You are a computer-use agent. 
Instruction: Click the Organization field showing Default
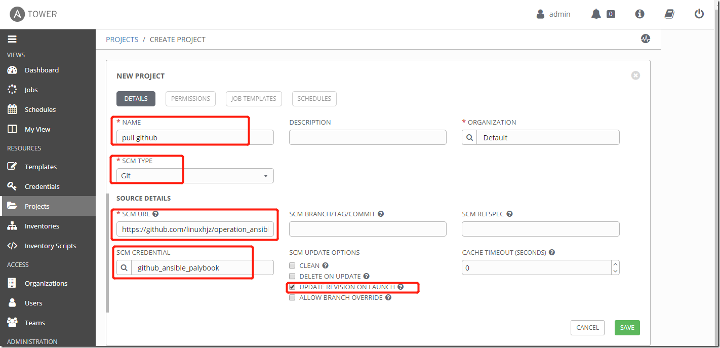coord(548,137)
